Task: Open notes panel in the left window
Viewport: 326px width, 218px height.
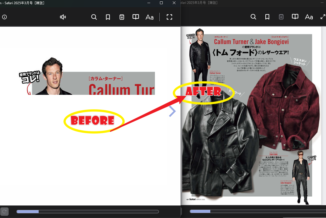Action: (122, 17)
